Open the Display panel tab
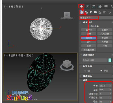Screen dimensions: 113x103 [106, 6]
